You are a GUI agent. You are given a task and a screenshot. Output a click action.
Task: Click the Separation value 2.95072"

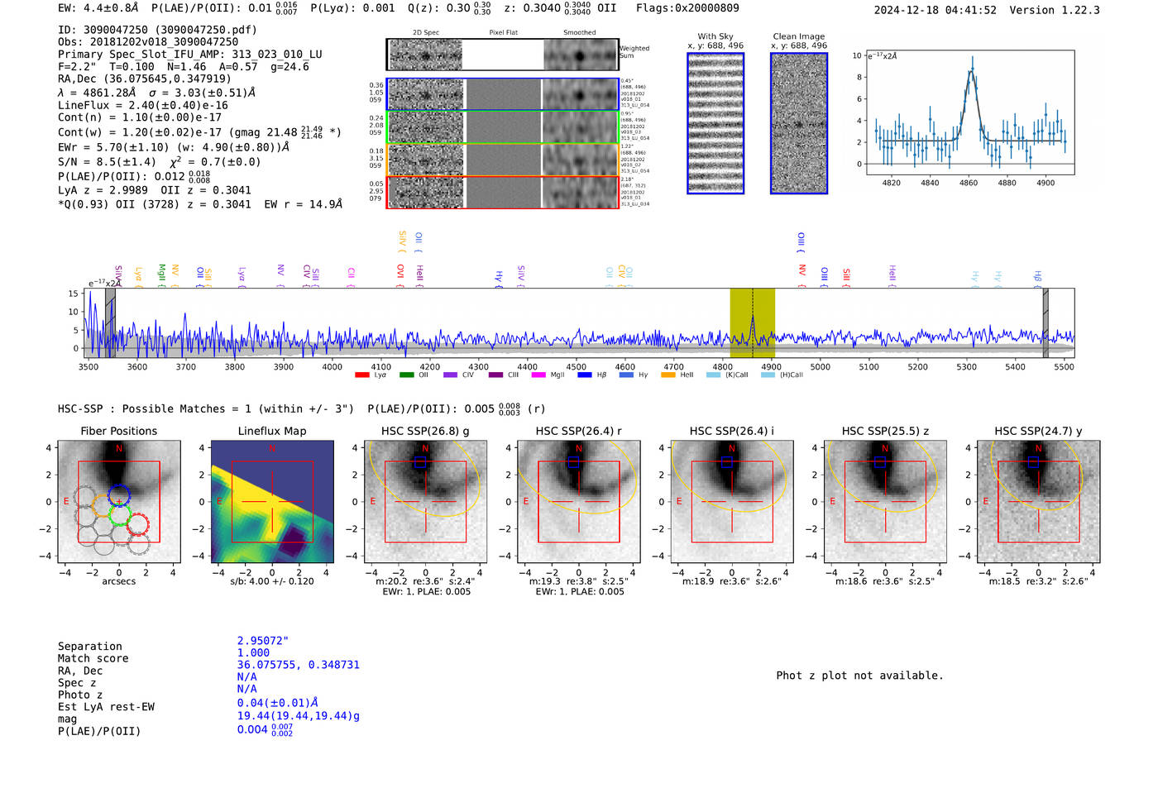(263, 641)
